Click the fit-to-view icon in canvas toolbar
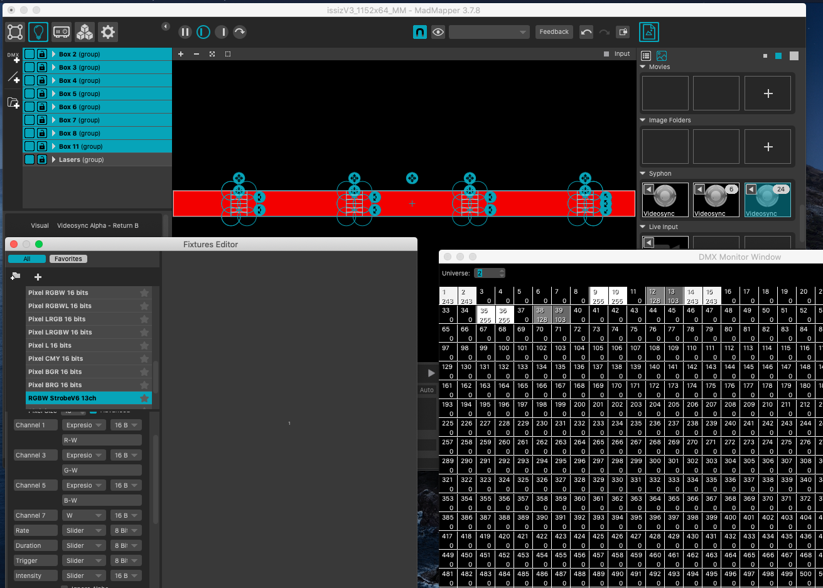The height and width of the screenshot is (588, 823). (x=212, y=54)
